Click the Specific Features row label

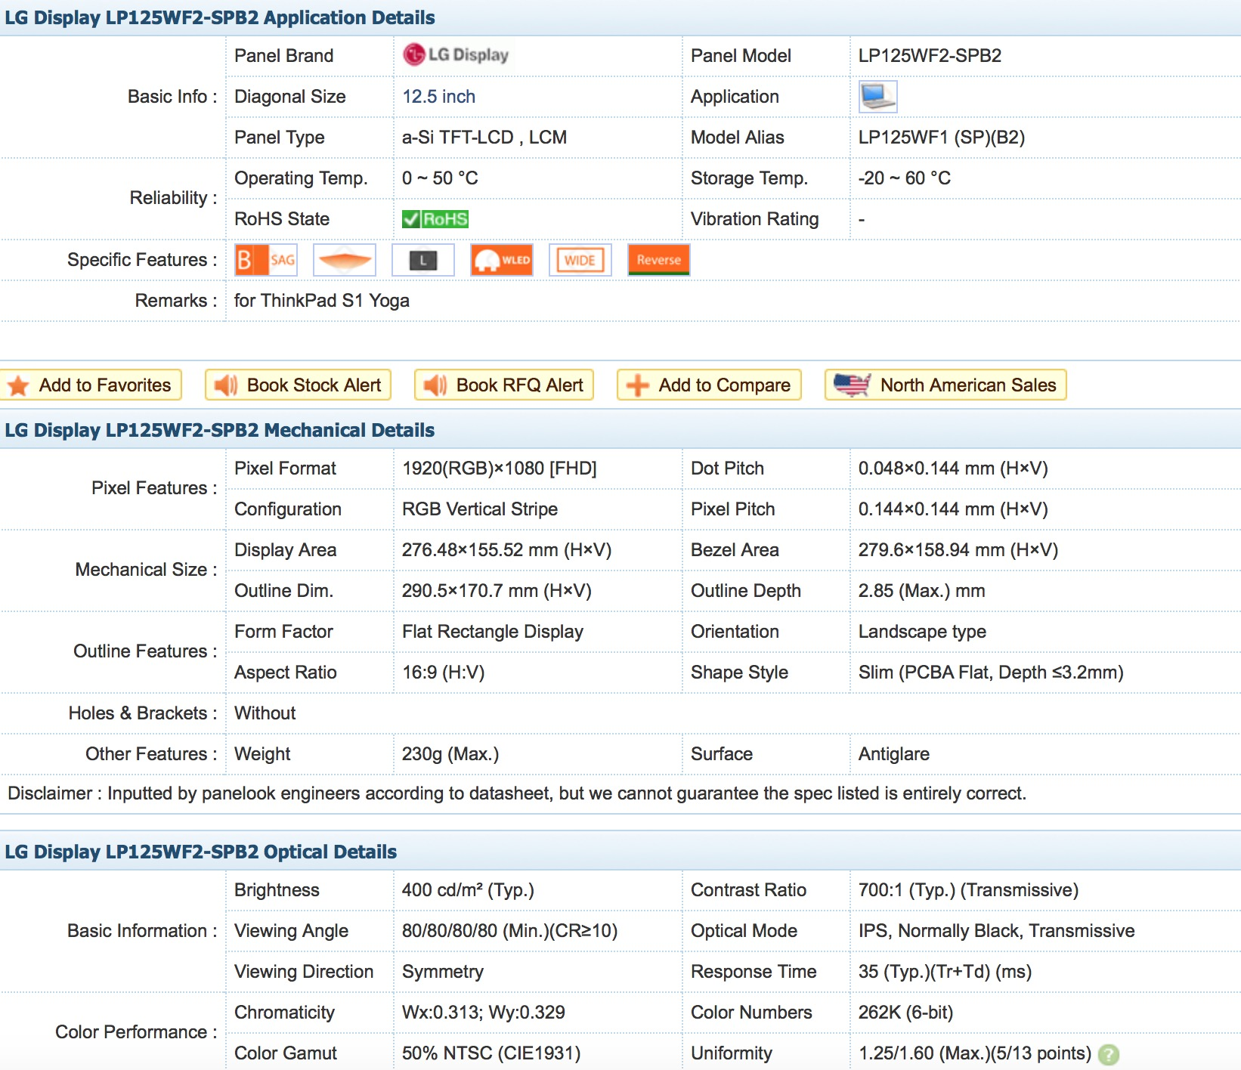pos(142,260)
